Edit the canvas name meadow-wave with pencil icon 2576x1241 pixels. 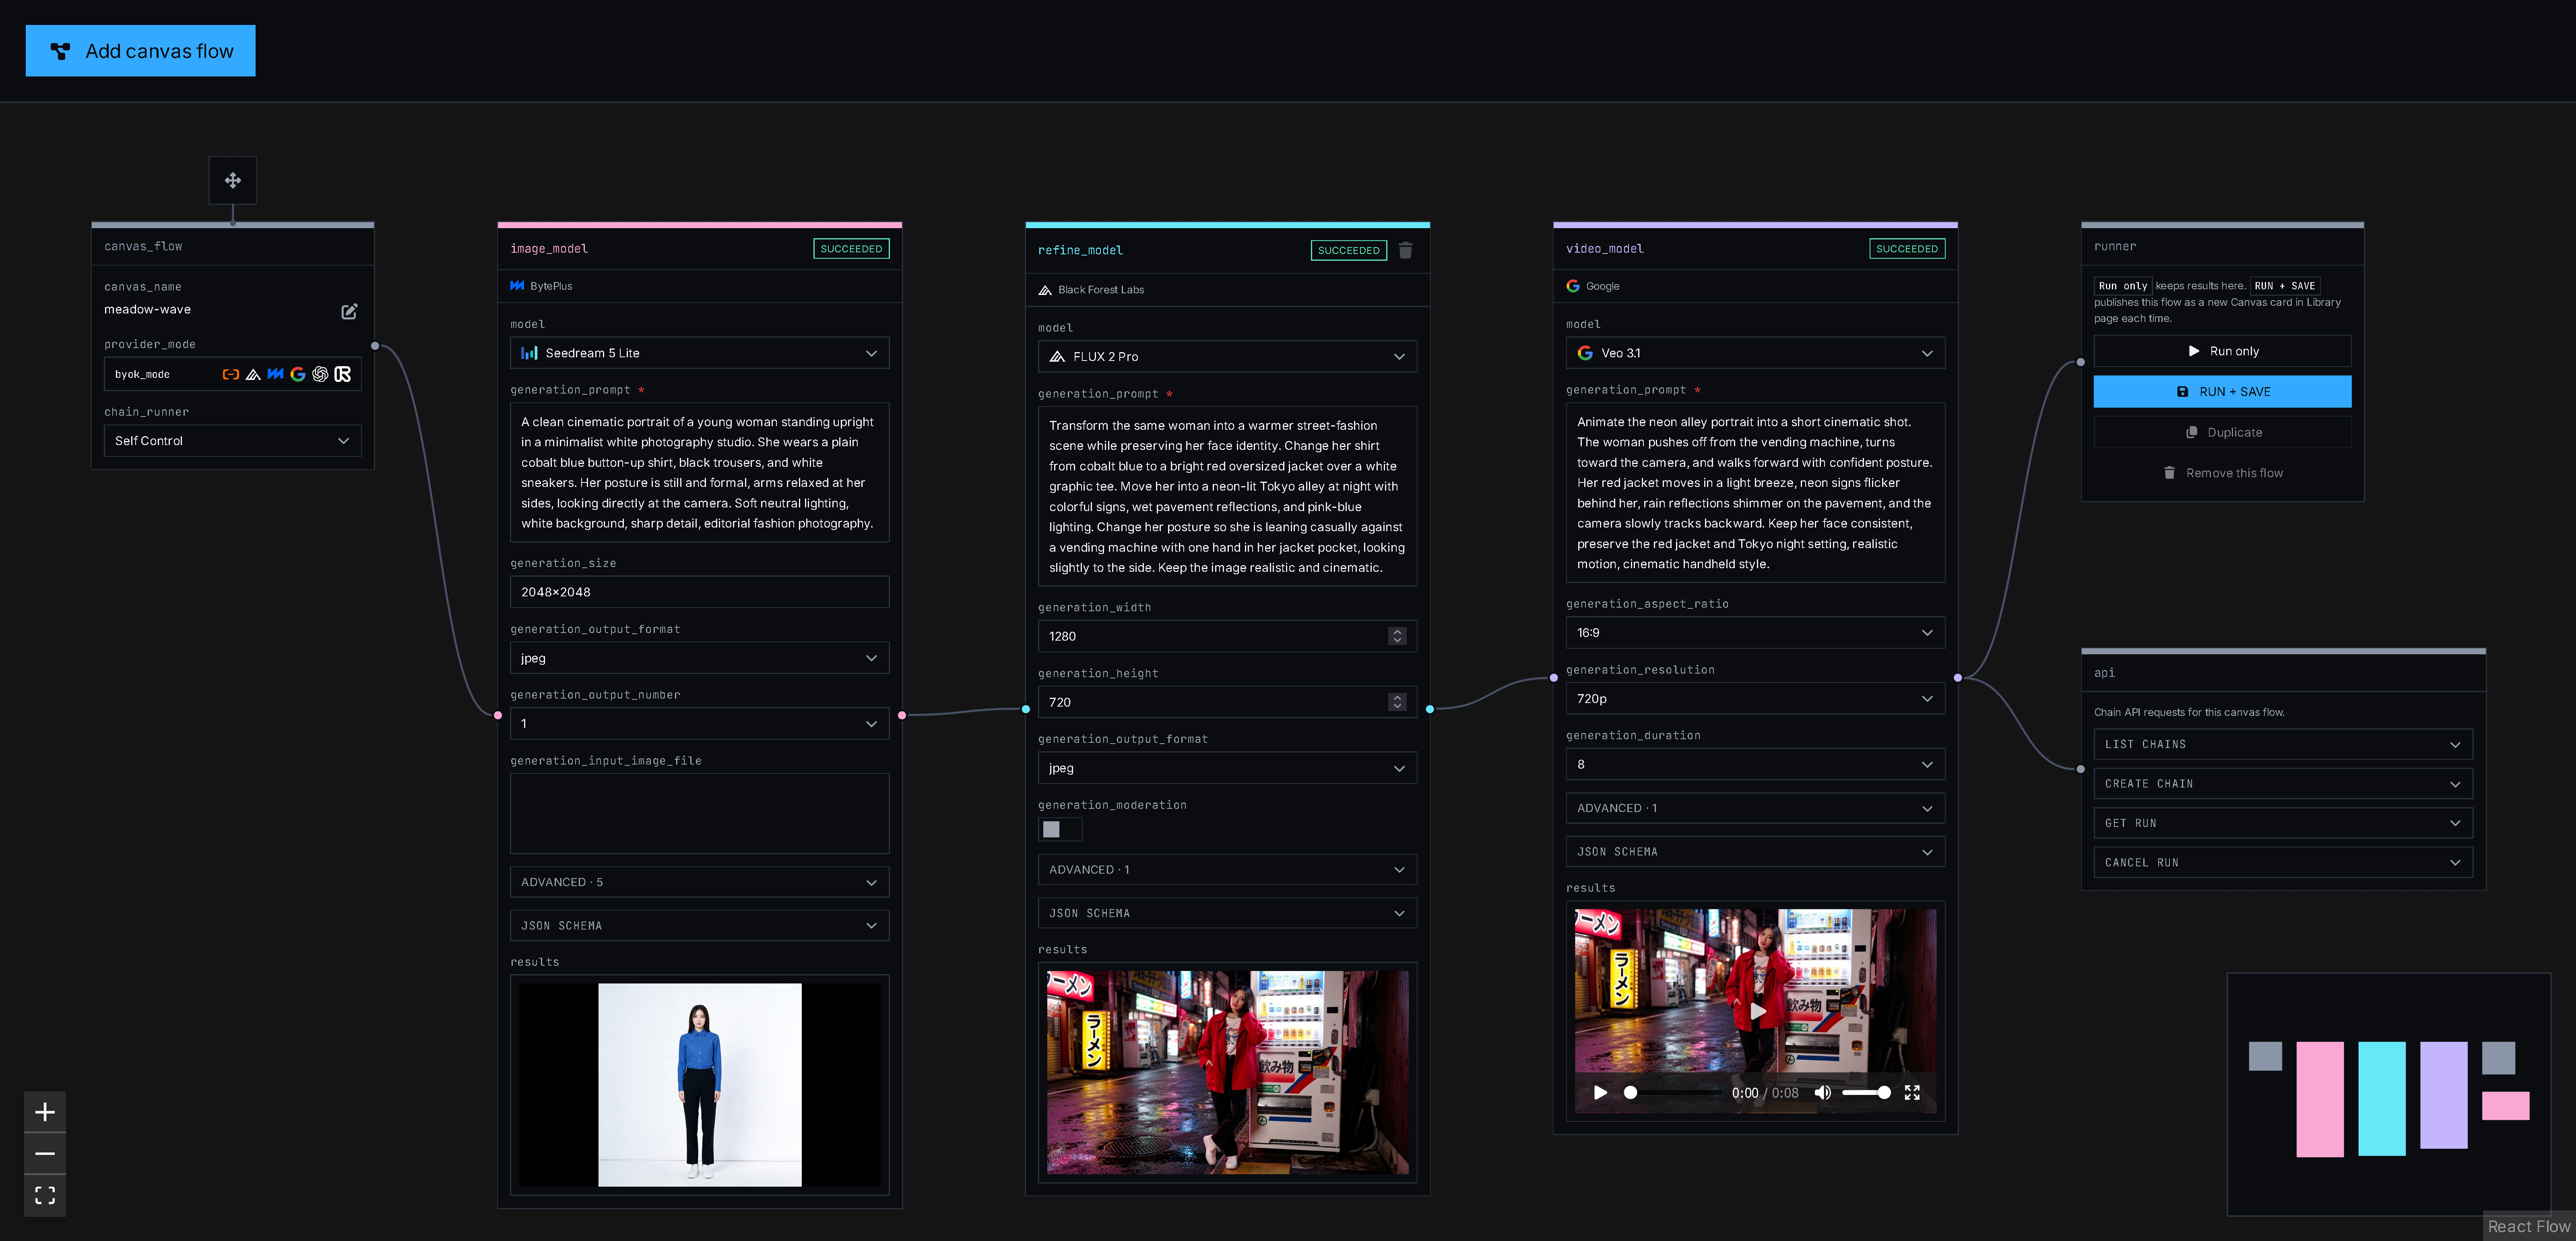[x=349, y=311]
